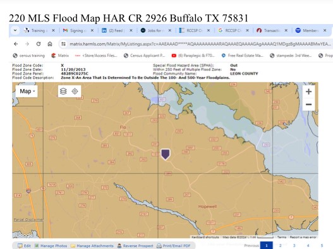The width and height of the screenshot is (333, 249).
Task: Go to page 4
Action: (x=308, y=246)
